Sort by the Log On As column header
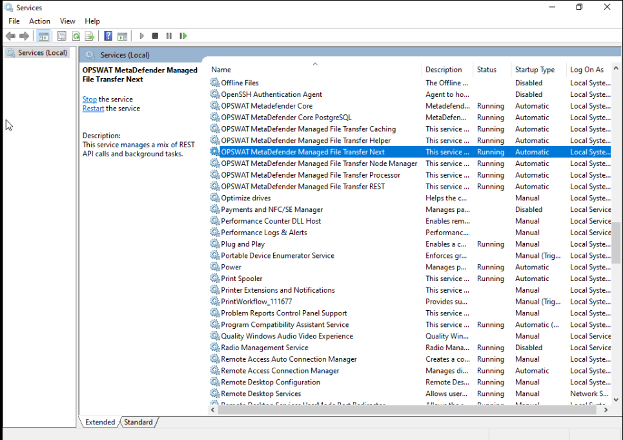The width and height of the screenshot is (623, 440). coord(589,70)
